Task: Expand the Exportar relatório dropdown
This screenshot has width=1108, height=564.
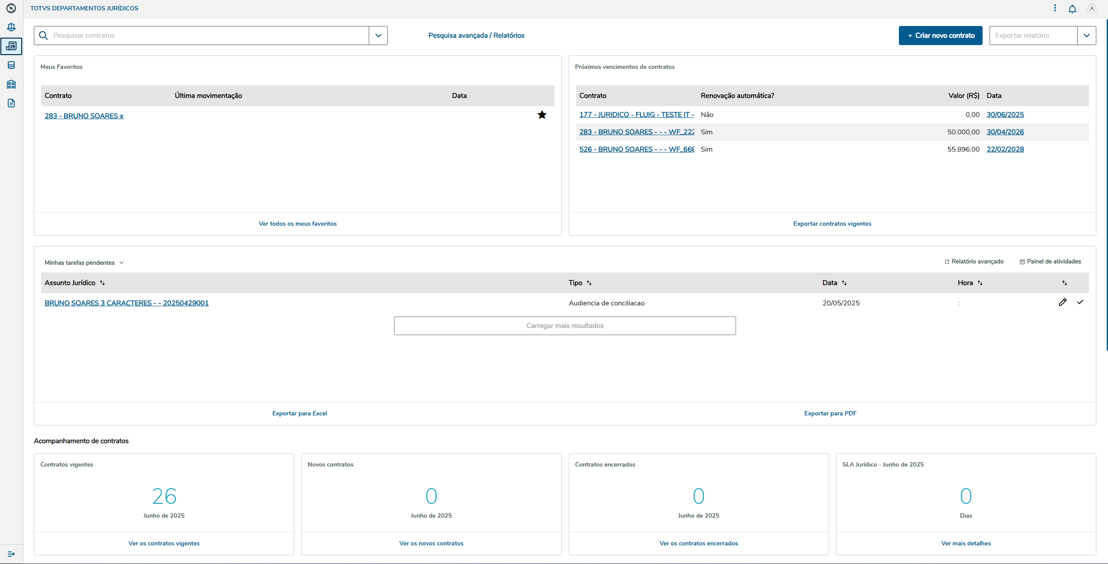Action: (x=1086, y=36)
